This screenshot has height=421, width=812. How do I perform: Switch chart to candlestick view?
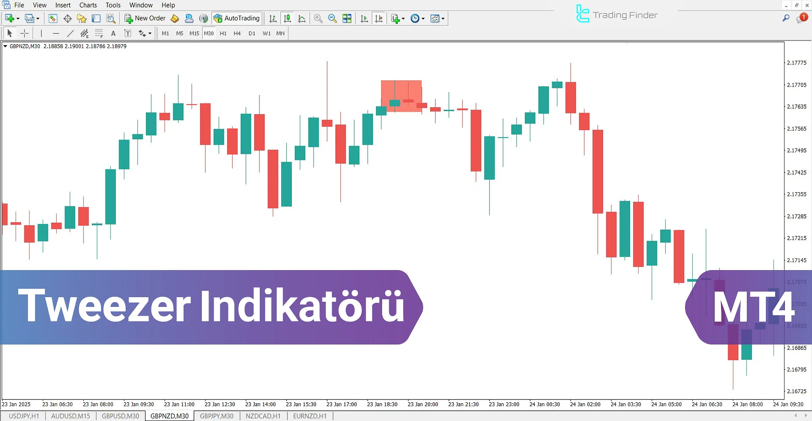point(287,18)
